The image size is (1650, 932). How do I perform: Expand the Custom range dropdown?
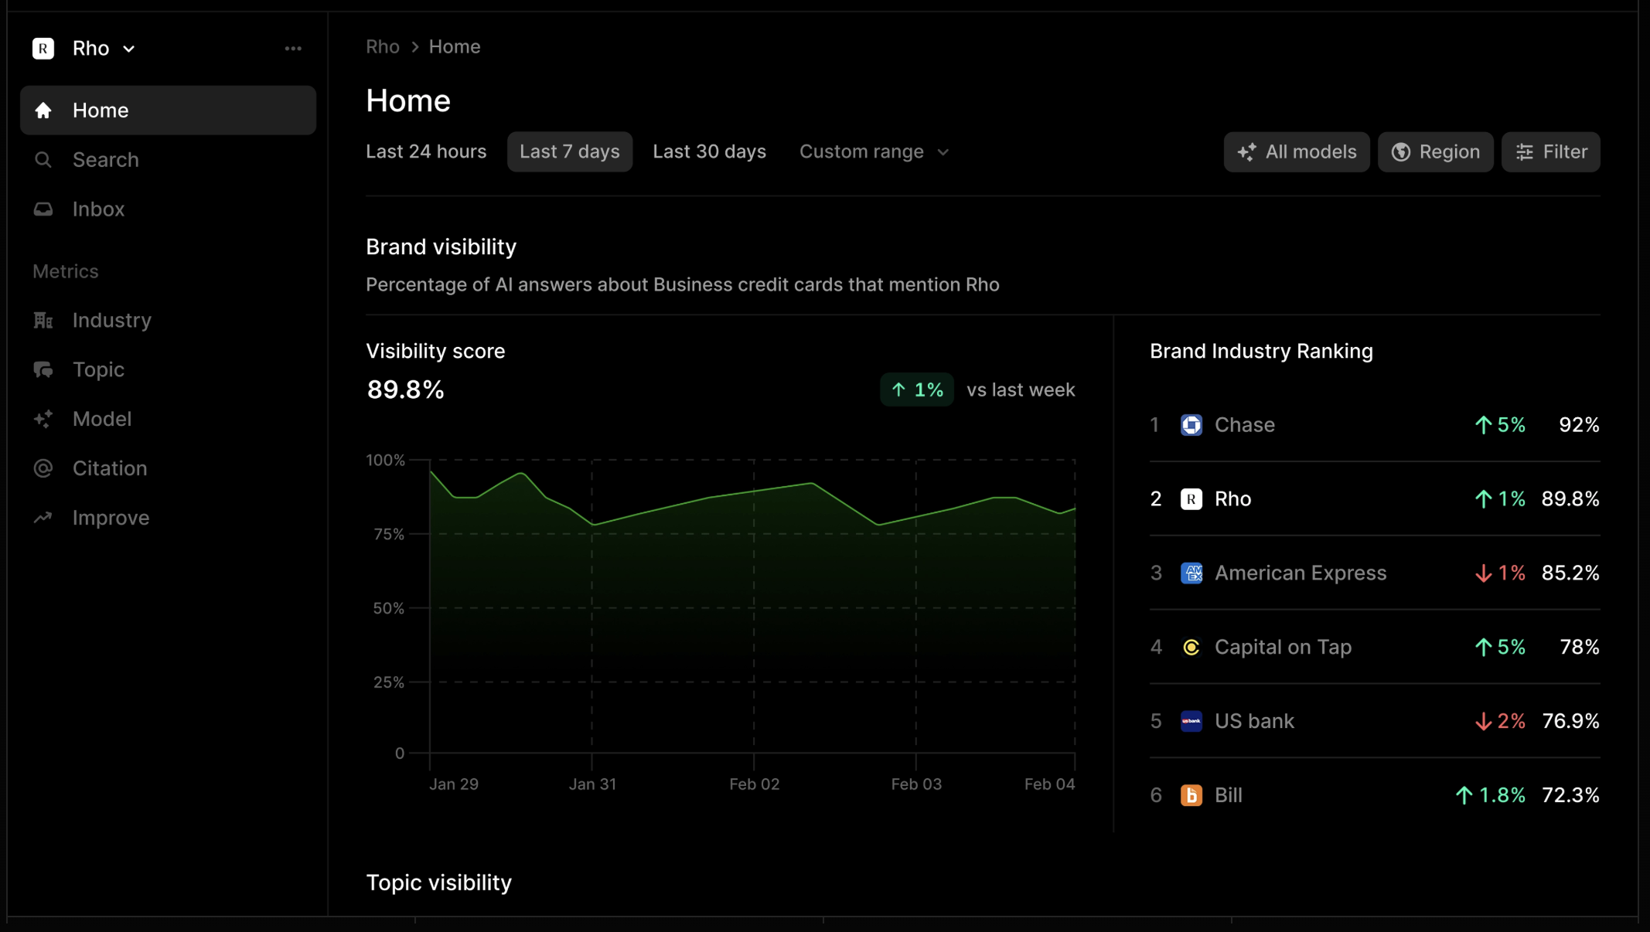tap(874, 151)
